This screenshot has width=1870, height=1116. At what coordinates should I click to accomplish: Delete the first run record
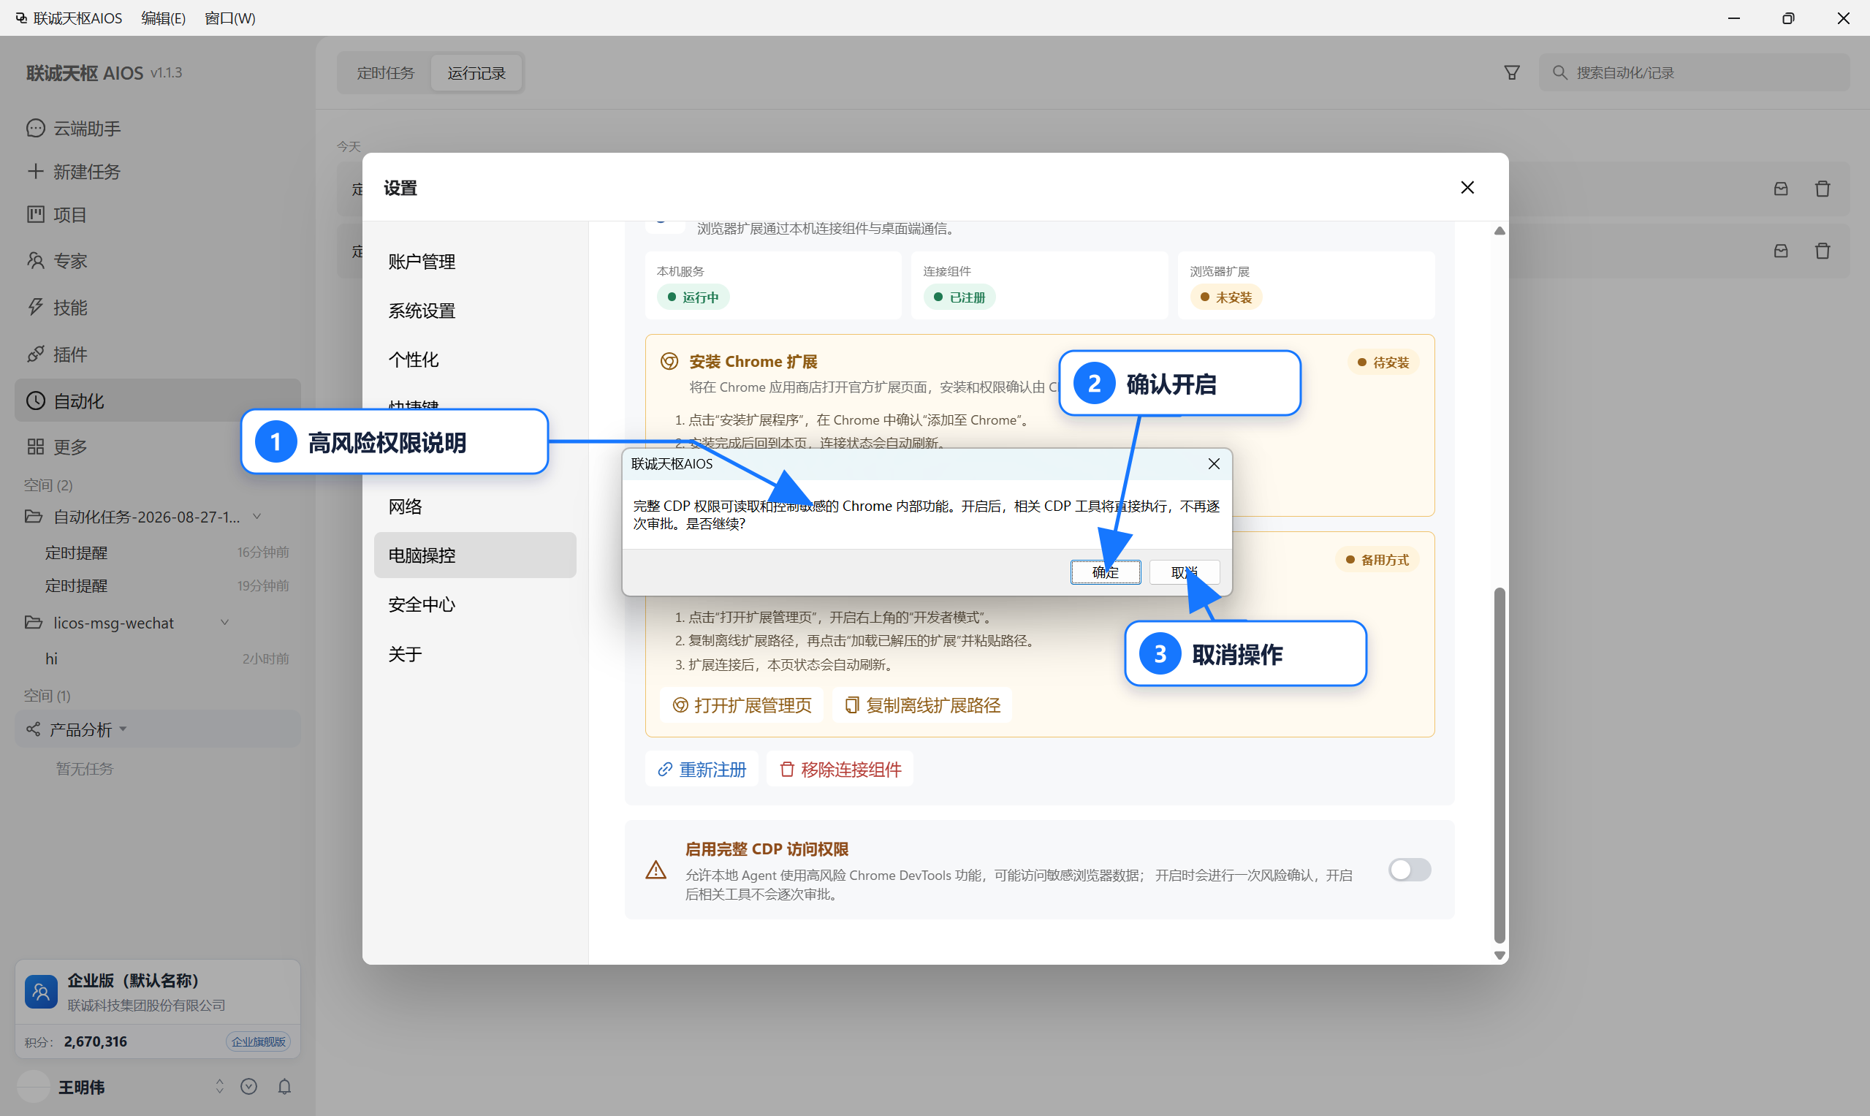[1822, 189]
